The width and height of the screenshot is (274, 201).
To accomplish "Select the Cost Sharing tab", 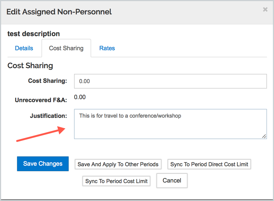I will 66,48.
